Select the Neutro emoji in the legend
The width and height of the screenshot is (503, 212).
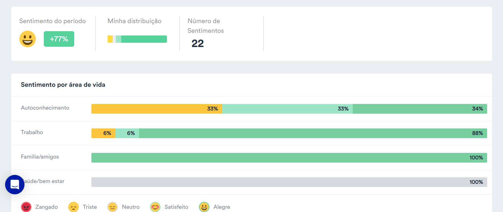(x=112, y=207)
